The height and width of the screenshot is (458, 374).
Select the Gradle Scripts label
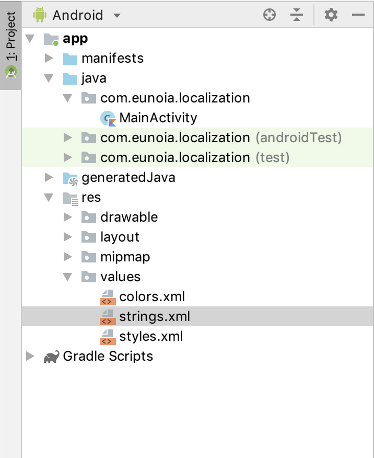pyautogui.click(x=108, y=357)
